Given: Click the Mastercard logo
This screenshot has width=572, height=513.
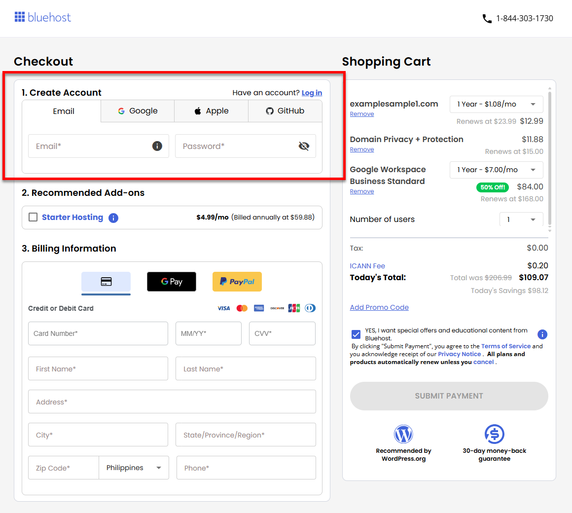Looking at the screenshot, I should click(x=242, y=308).
